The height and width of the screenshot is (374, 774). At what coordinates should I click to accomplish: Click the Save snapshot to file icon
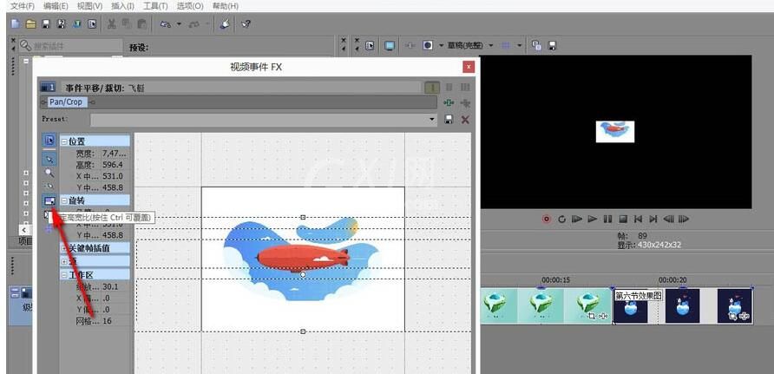pos(553,45)
